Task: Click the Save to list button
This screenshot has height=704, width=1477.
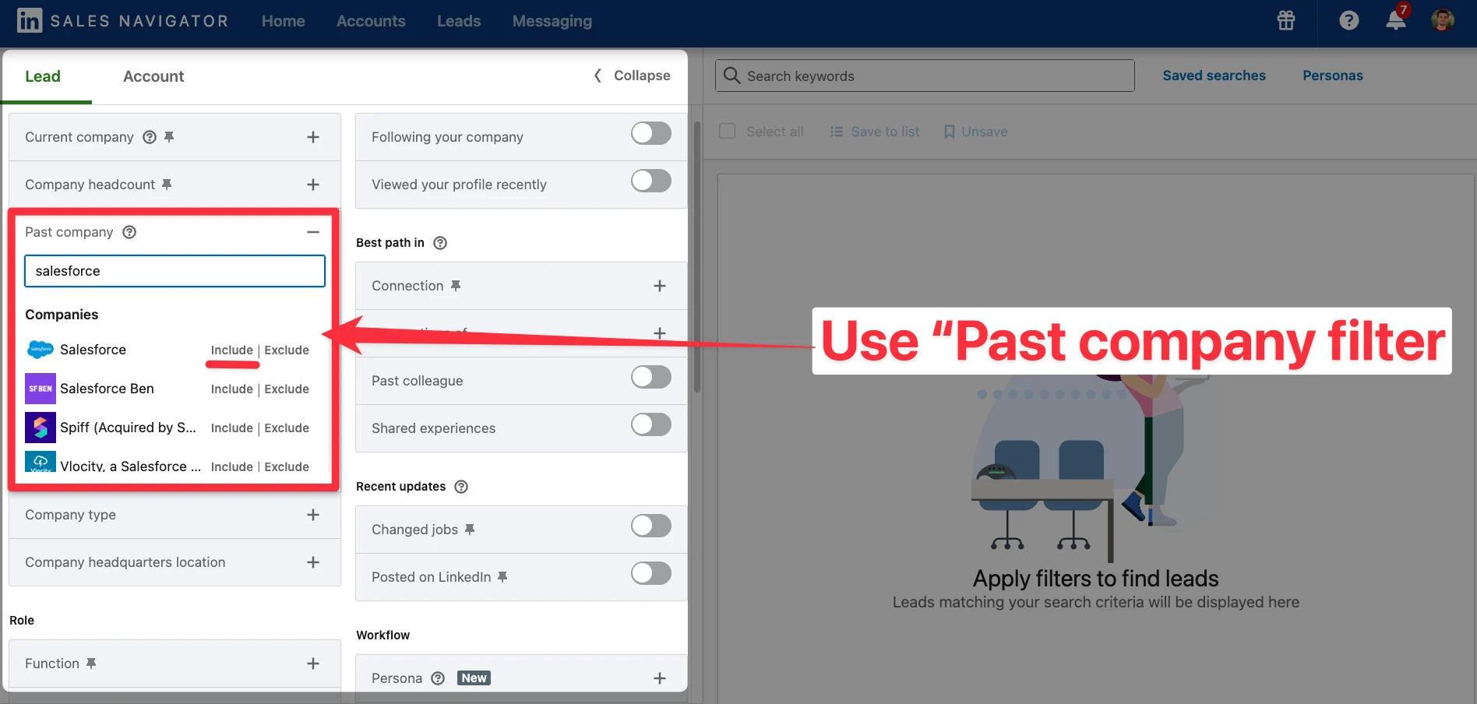Action: point(875,132)
